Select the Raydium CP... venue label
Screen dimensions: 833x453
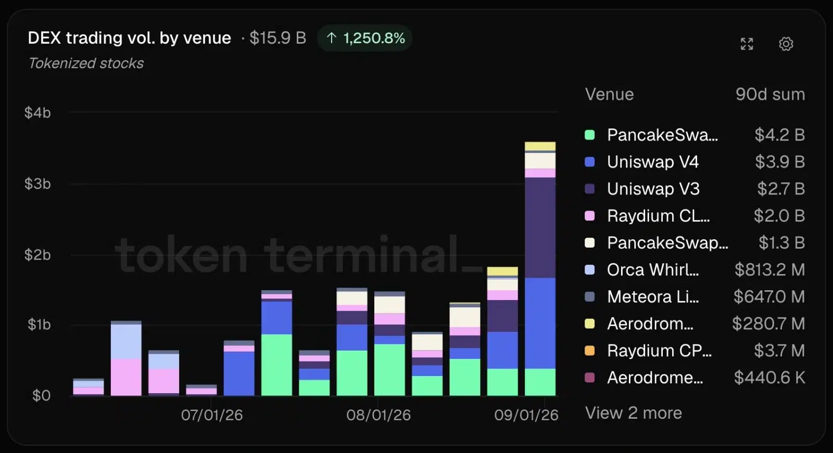point(659,351)
